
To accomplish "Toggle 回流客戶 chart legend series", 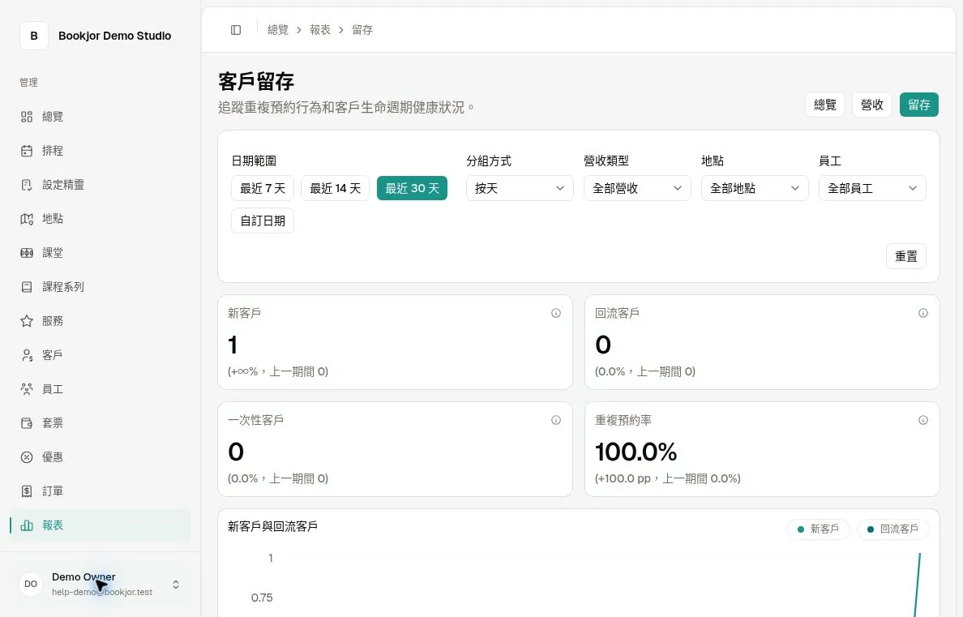I will coord(893,529).
